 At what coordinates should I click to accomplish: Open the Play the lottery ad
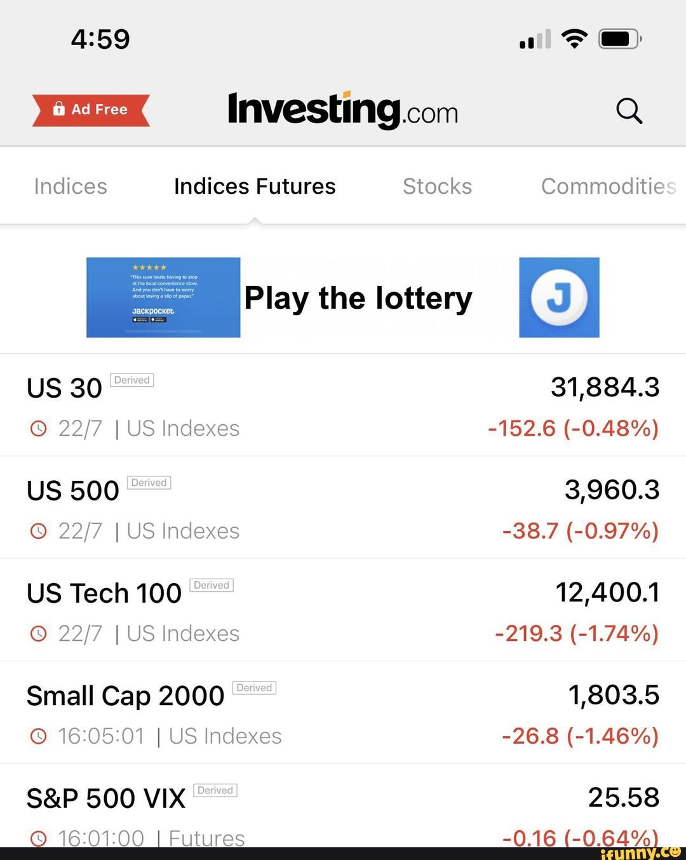(x=358, y=298)
